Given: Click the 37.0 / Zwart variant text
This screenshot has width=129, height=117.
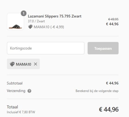Looking at the screenshot, I should pos(36,21).
